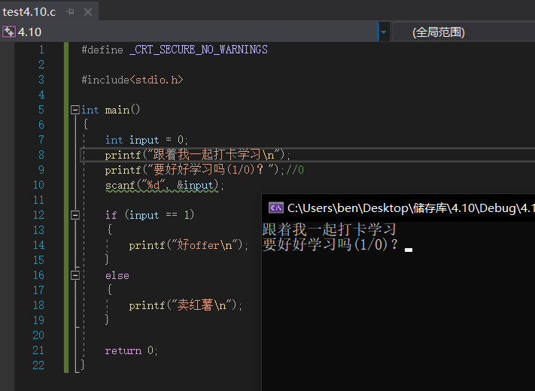
Task: Click the main function name
Action: [117, 110]
